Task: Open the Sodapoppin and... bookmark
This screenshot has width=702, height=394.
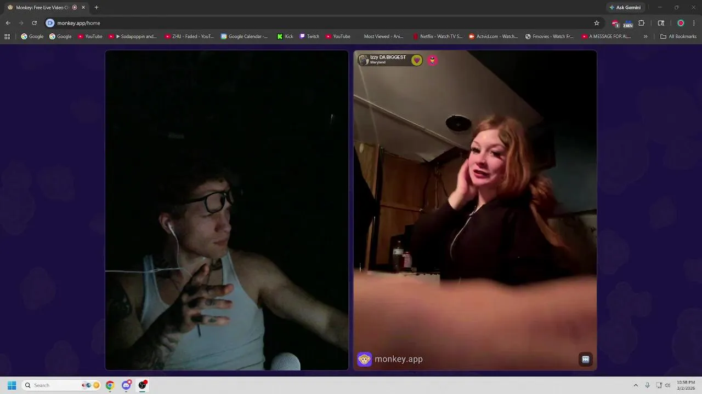Action: (133, 37)
